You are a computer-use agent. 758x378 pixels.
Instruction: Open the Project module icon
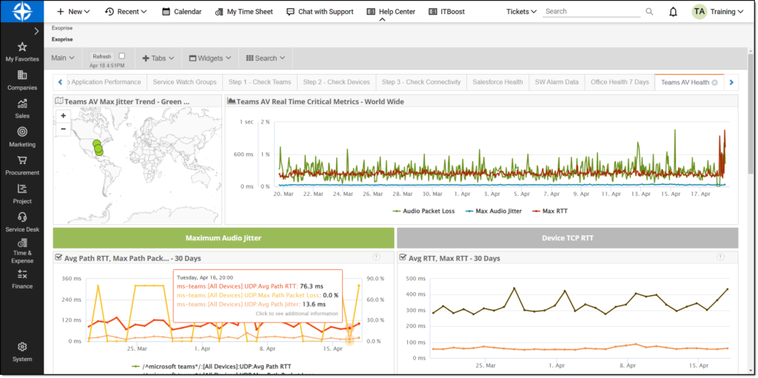click(21, 189)
